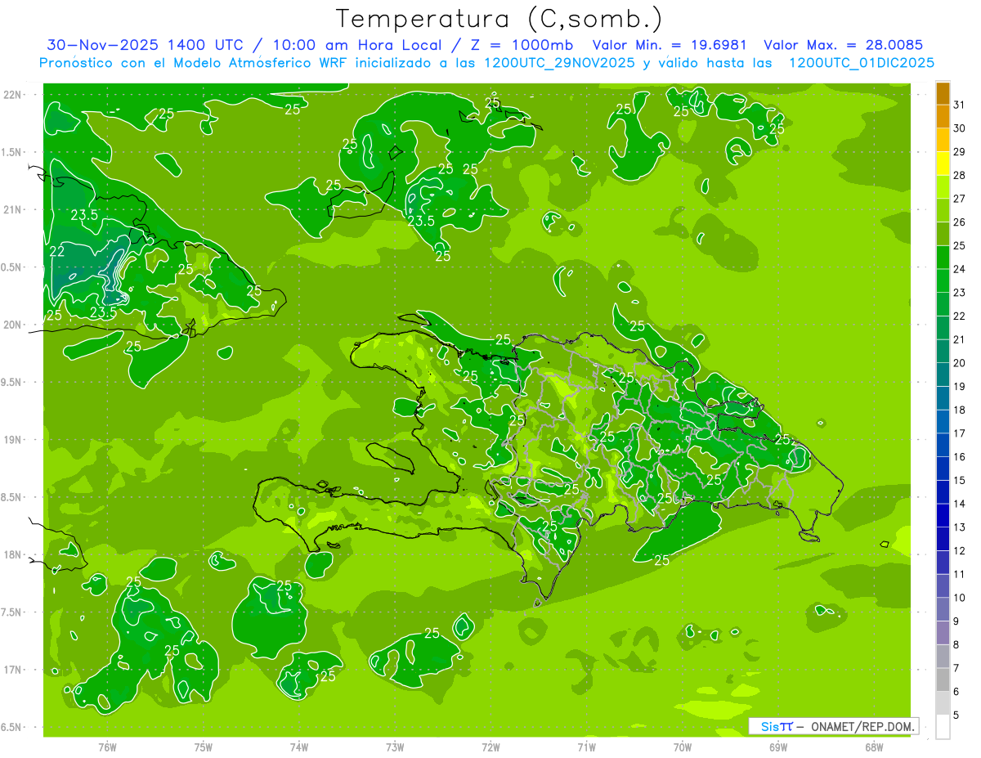The width and height of the screenshot is (981, 758).
Task: Click the 22N latitude axis label
Action: click(x=13, y=94)
